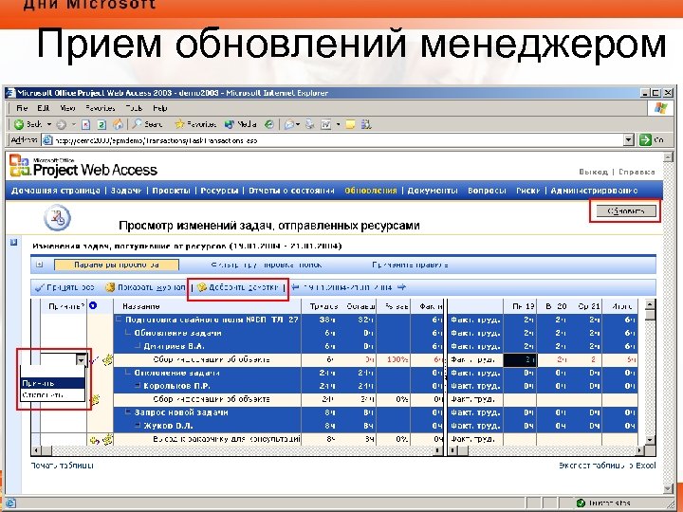Open the File menu

22,108
